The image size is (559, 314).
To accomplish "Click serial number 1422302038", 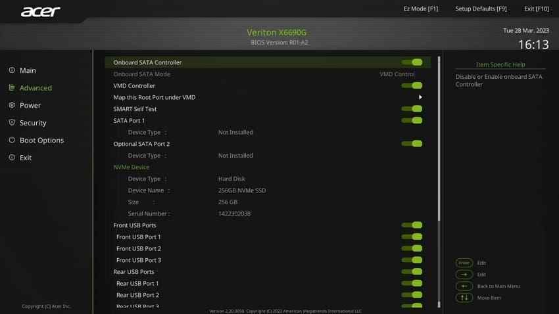I will 234,213.
